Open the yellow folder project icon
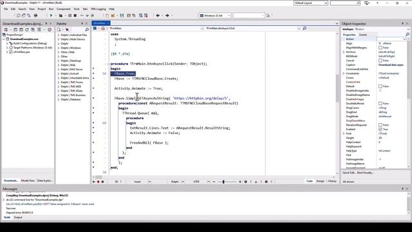412x232 pixels. point(113,15)
